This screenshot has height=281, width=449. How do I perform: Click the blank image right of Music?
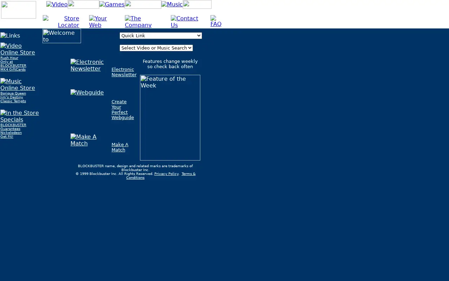tap(197, 4)
